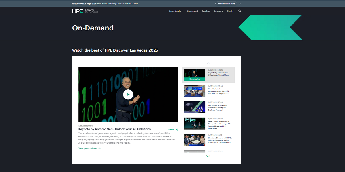Open the Secure AI-Powered Network thumbnail

(x=195, y=107)
